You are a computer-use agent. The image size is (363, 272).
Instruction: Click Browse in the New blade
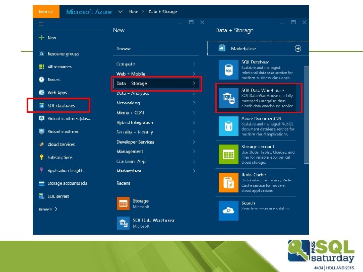tap(124, 48)
